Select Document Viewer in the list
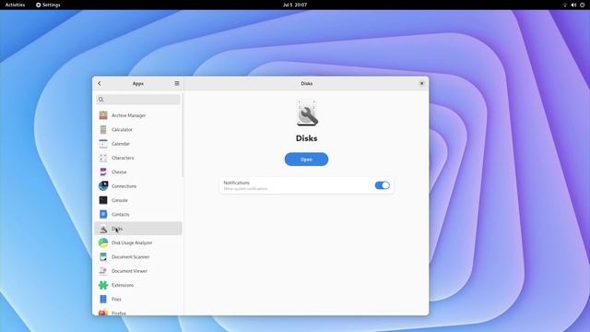Image resolution: width=590 pixels, height=332 pixels. 138,271
